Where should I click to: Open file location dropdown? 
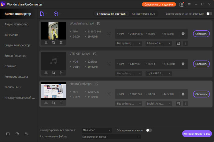click(111, 137)
